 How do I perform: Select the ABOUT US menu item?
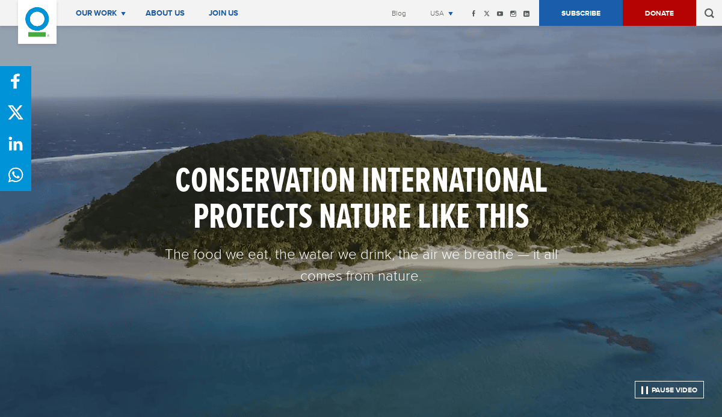tap(165, 13)
